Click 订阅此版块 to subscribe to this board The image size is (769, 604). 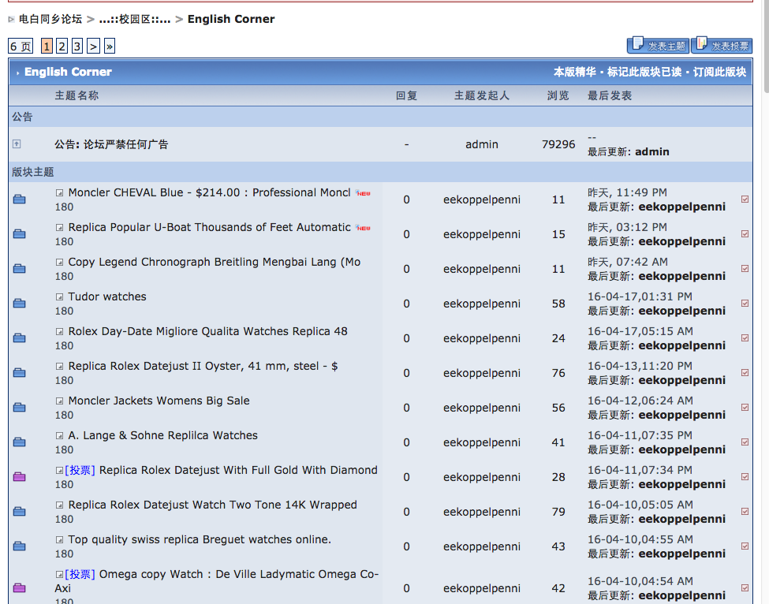point(719,72)
